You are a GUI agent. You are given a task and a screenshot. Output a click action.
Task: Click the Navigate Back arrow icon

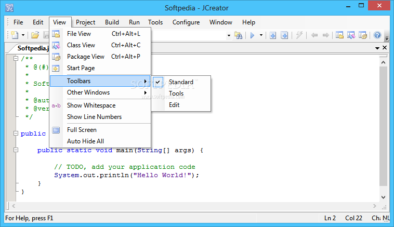314,35
